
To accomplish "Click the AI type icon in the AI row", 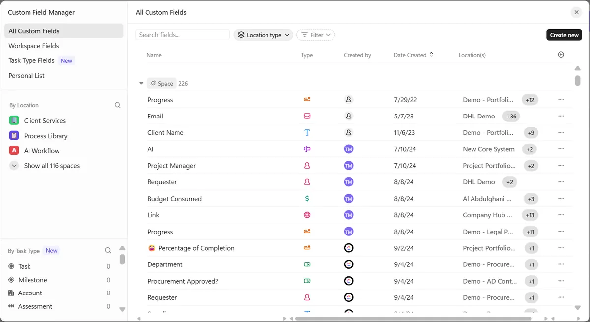I will tap(307, 149).
